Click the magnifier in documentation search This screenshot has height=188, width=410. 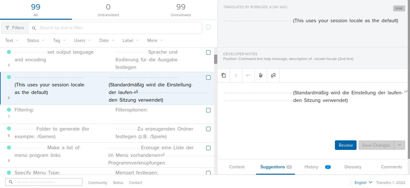11,182
